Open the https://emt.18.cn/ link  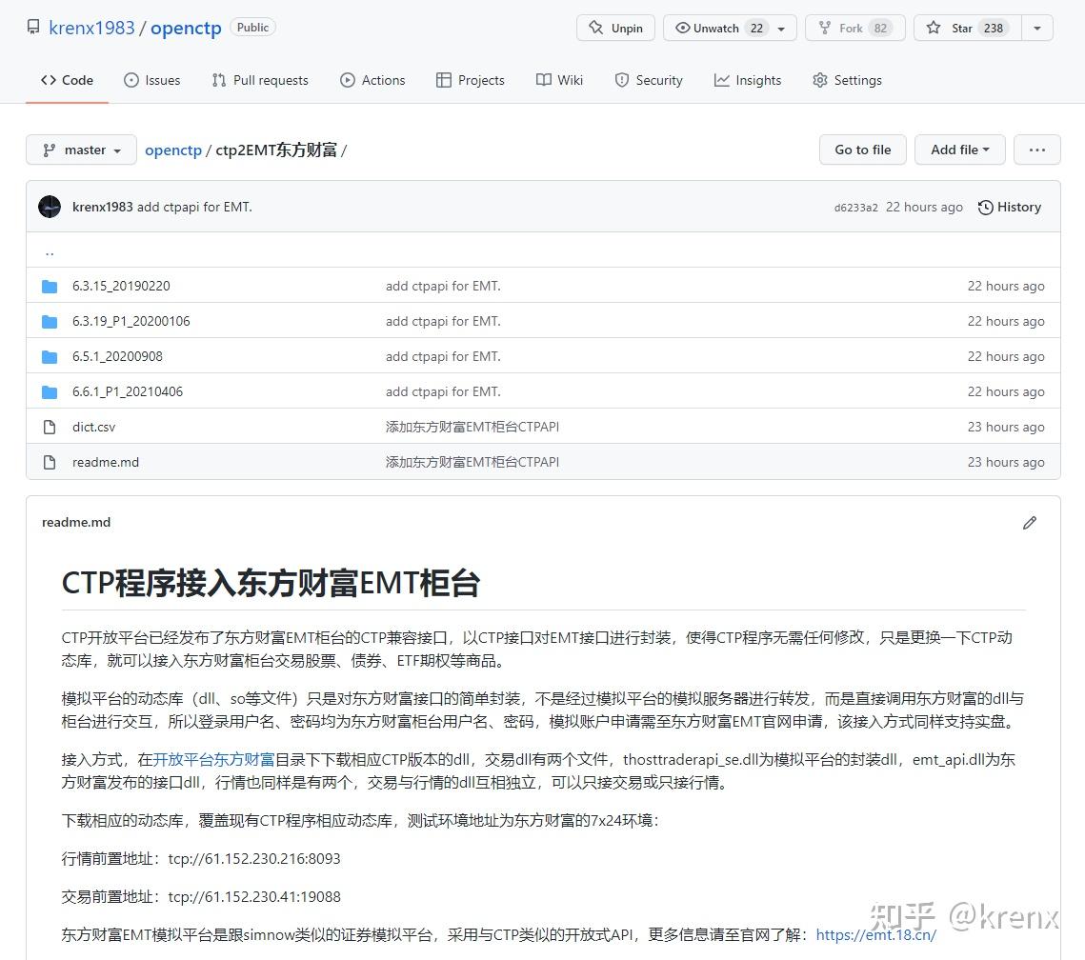874,934
